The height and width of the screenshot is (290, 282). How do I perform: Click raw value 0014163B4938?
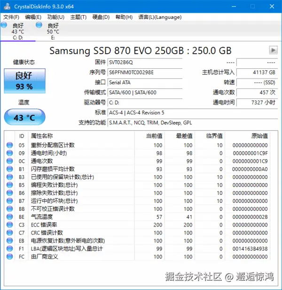click(250, 249)
